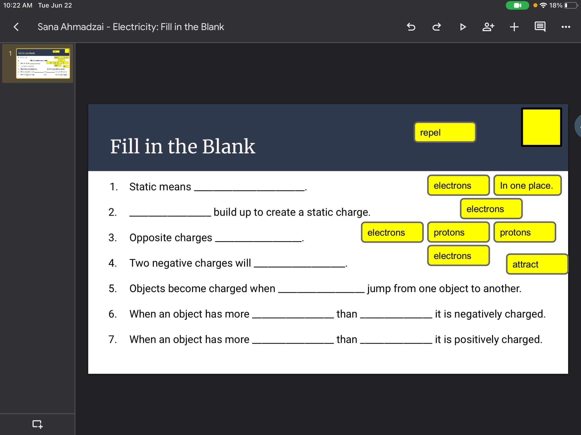Click the document title in header
The image size is (581, 435).
(x=131, y=27)
